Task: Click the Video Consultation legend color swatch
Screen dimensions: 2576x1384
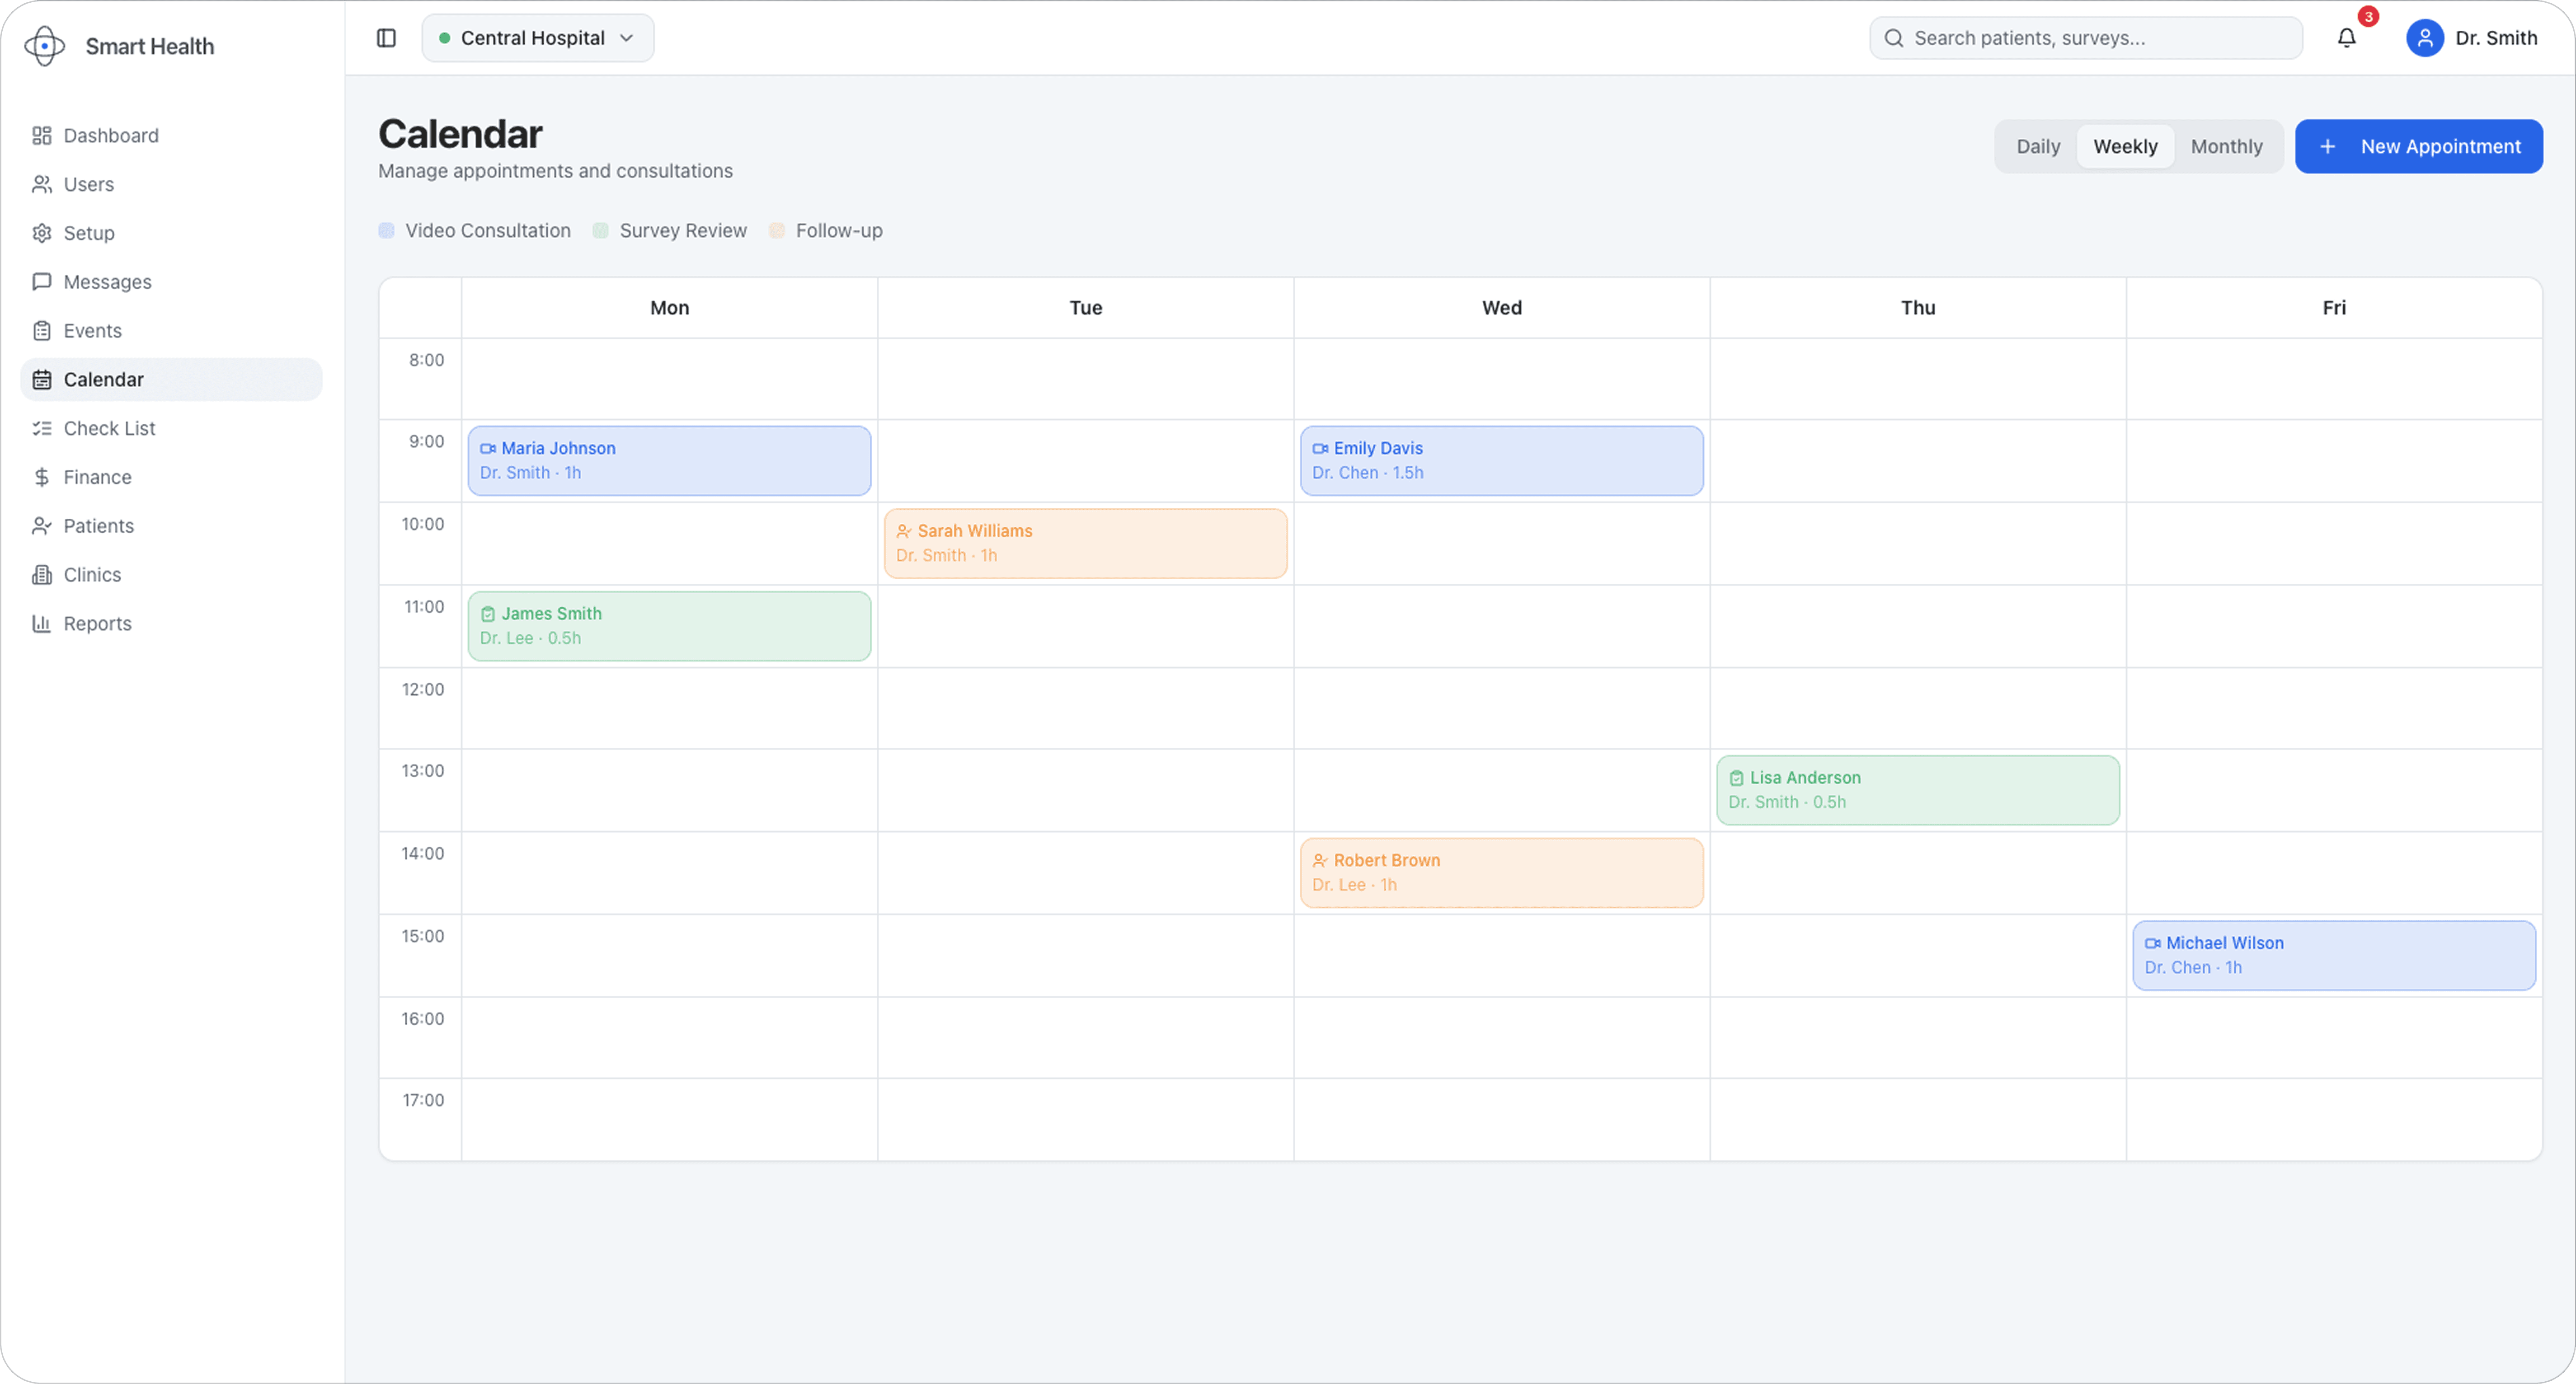Action: (x=386, y=231)
